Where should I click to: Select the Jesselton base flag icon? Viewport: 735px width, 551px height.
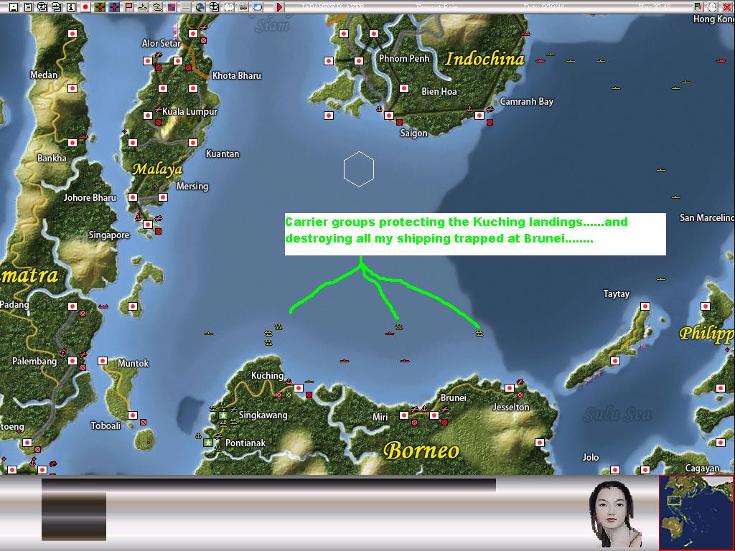510,388
